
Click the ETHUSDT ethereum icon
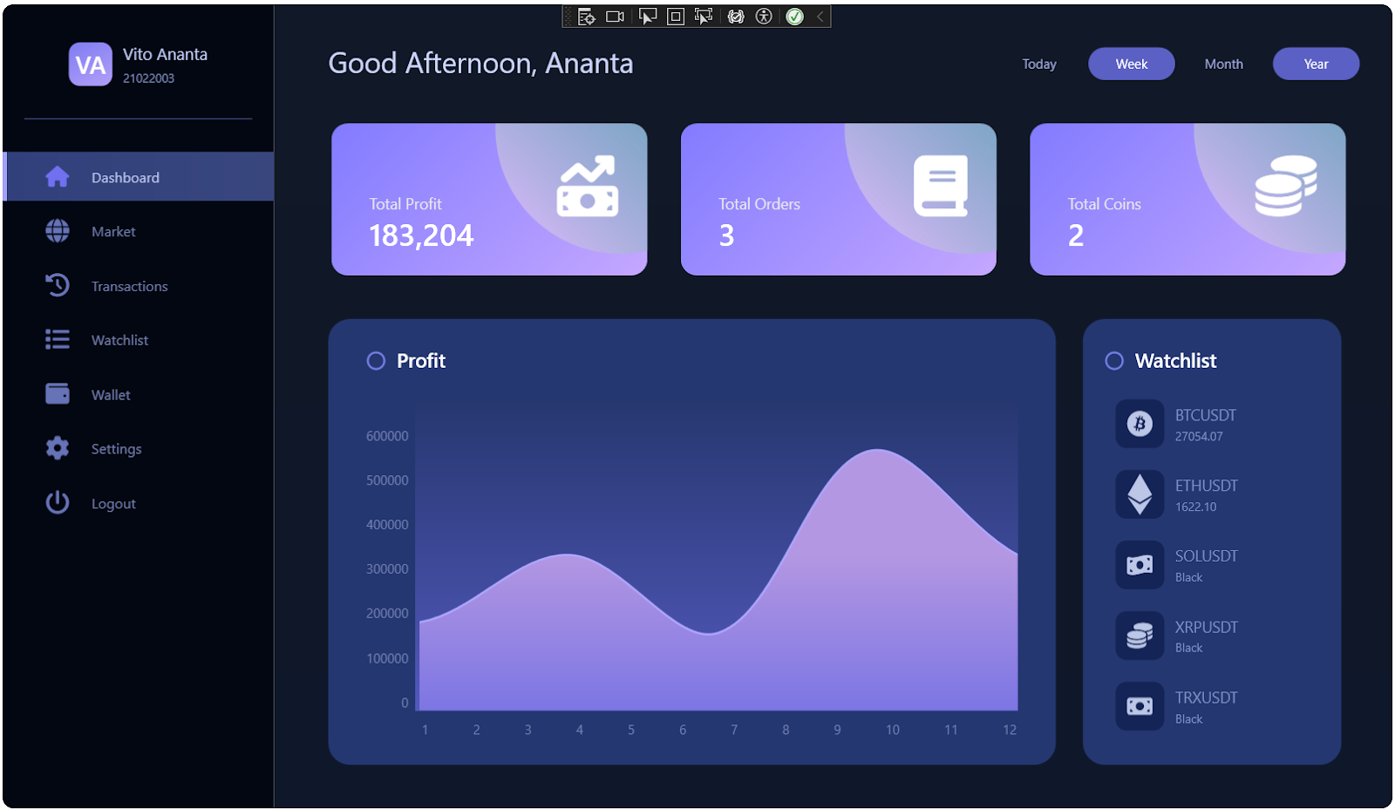pyautogui.click(x=1140, y=494)
